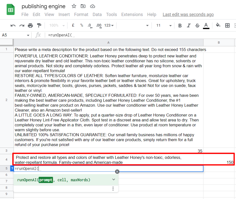Close the formula suggestion popup
The width and height of the screenshot is (236, 199).
pos(117,172)
